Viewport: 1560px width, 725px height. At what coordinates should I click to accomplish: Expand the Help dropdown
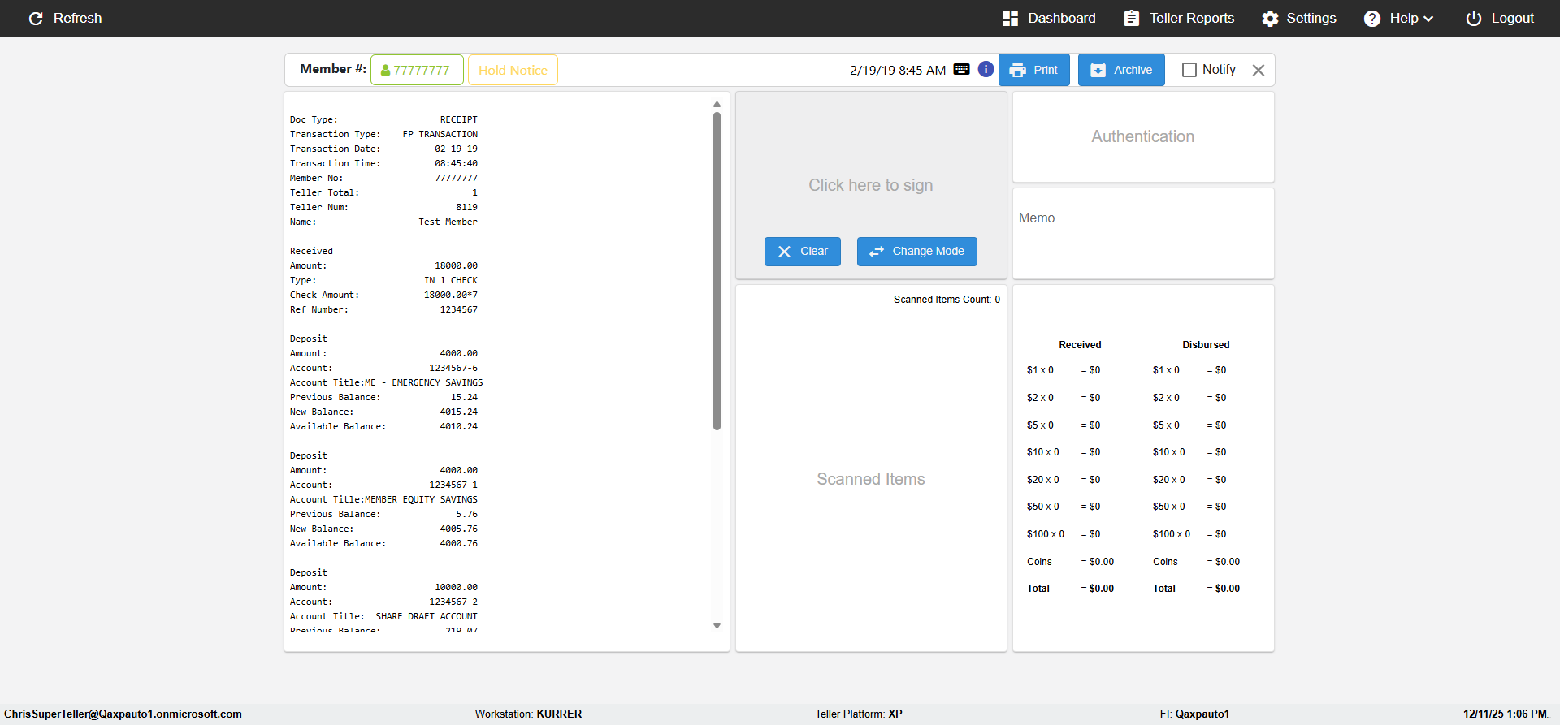pyautogui.click(x=1398, y=18)
